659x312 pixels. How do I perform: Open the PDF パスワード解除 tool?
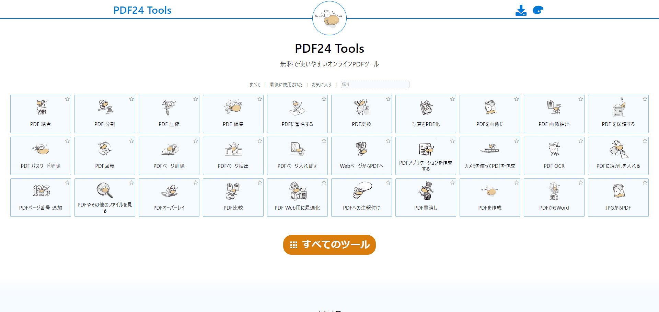pos(41,156)
